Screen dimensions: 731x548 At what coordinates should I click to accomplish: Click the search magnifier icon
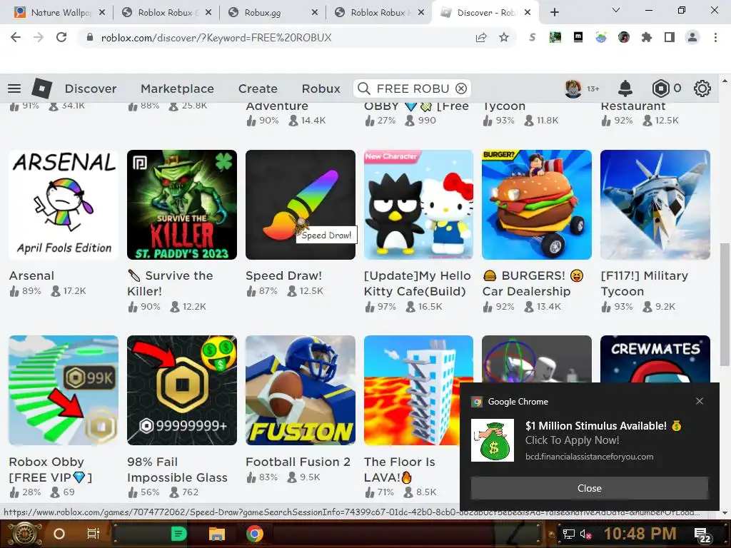pos(364,88)
